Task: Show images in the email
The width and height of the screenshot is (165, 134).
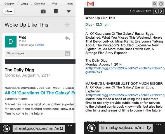Action: coord(38,53)
